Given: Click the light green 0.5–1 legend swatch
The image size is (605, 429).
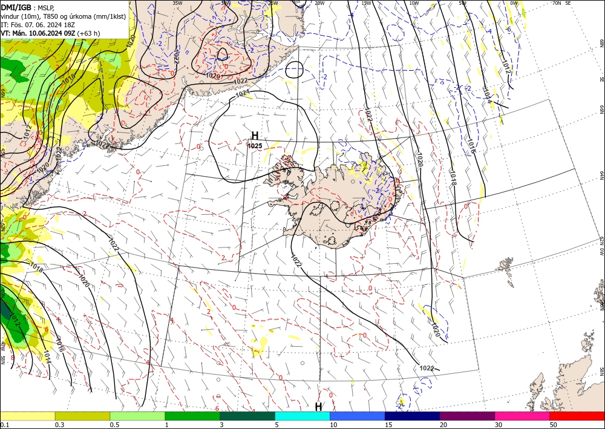Looking at the screenshot, I should (137, 416).
